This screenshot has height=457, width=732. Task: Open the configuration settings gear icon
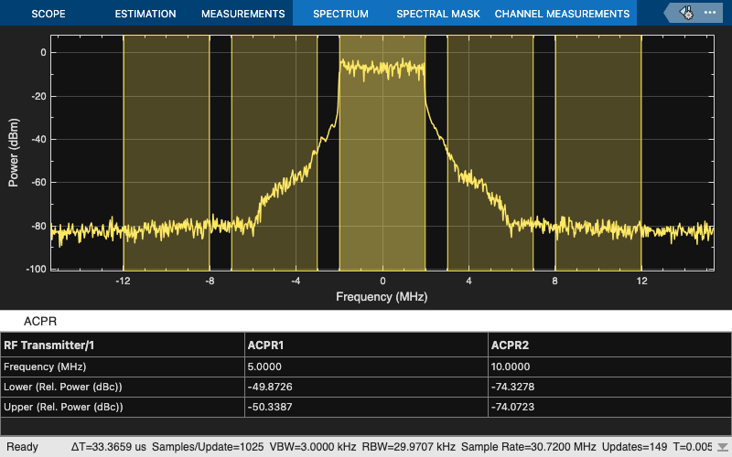(685, 13)
